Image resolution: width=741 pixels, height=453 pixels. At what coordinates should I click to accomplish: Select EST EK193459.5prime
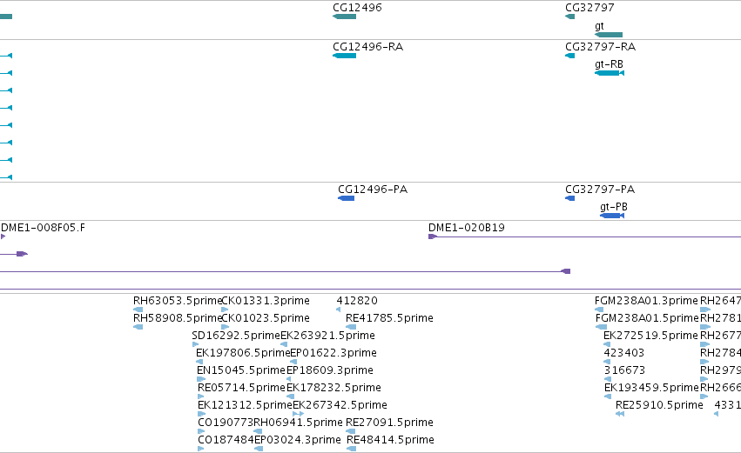(651, 388)
